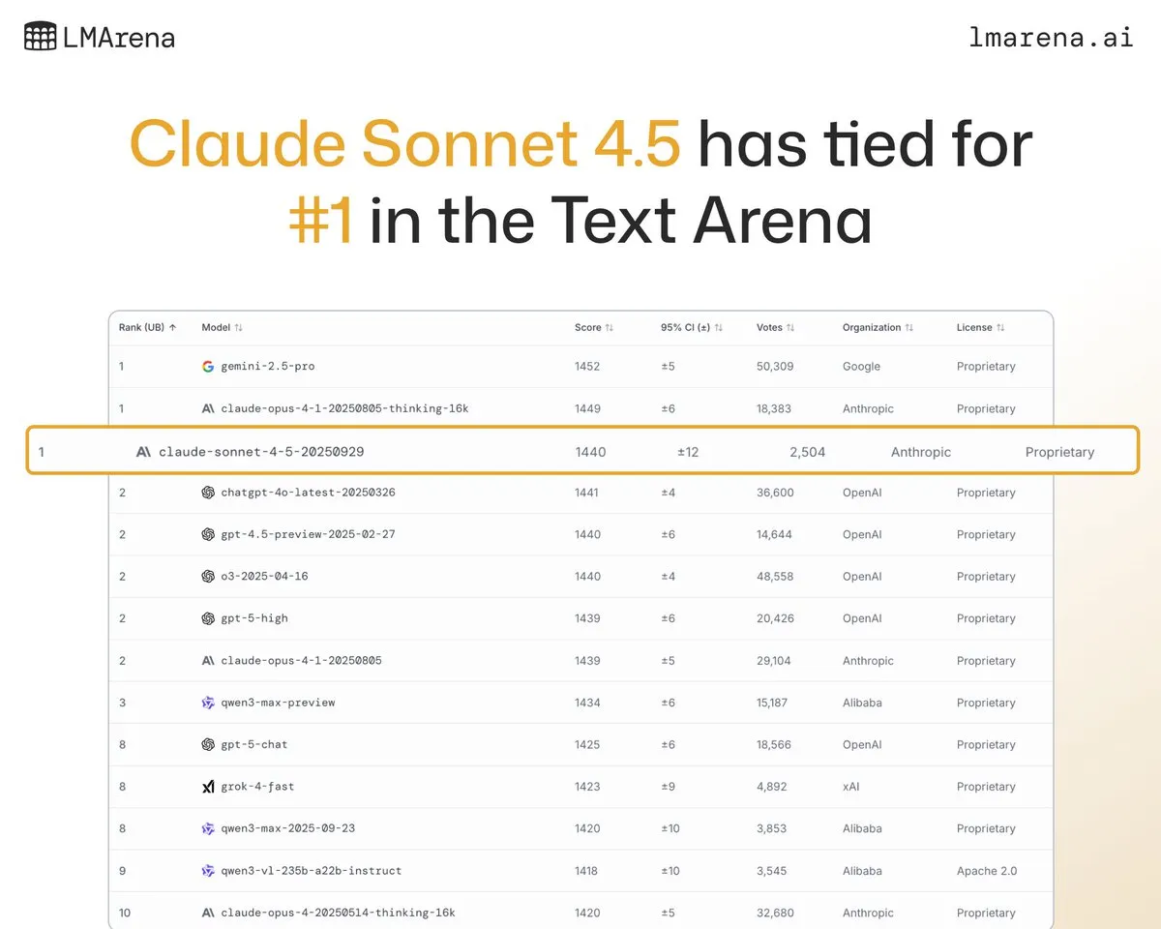Select the highlighted claude-sonnet-4-5 score of 1440
The height and width of the screenshot is (929, 1161).
[590, 451]
